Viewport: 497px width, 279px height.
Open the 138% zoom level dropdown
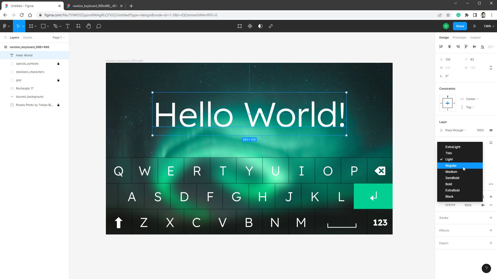coord(488,26)
